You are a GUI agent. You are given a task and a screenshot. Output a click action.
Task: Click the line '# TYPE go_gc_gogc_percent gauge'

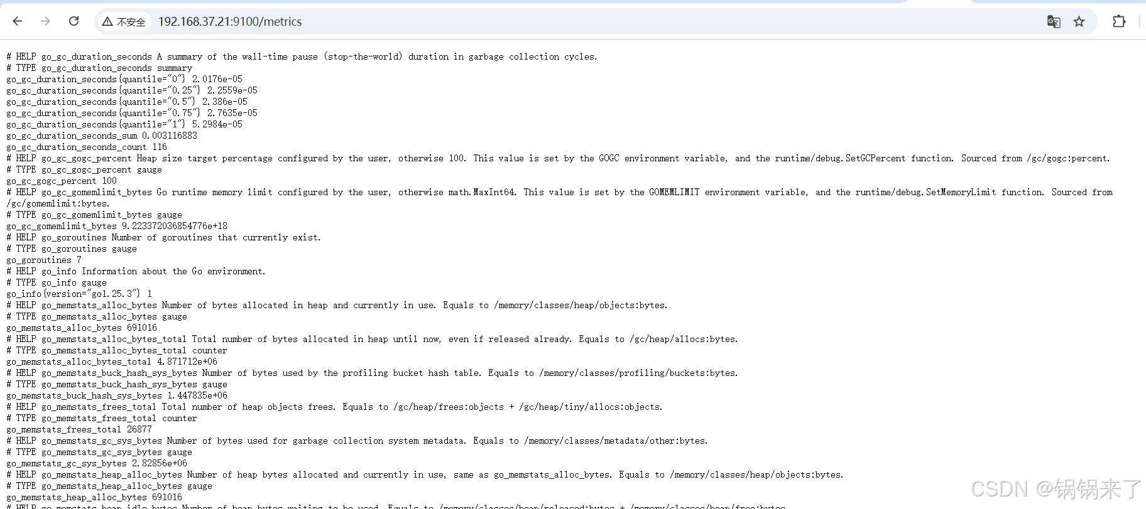(84, 169)
